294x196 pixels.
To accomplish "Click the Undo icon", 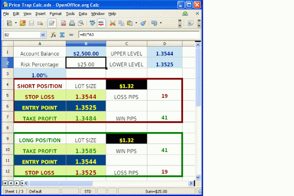I will pos(154,23).
